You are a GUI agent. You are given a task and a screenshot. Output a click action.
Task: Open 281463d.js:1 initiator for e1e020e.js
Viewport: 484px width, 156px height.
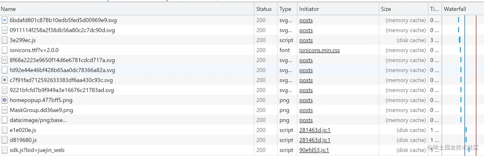click(315, 130)
